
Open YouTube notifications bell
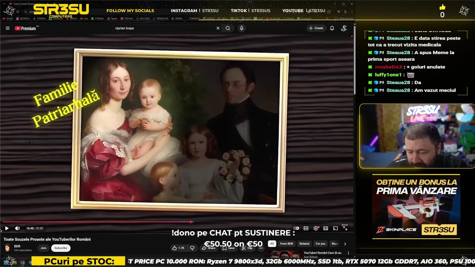(x=332, y=28)
